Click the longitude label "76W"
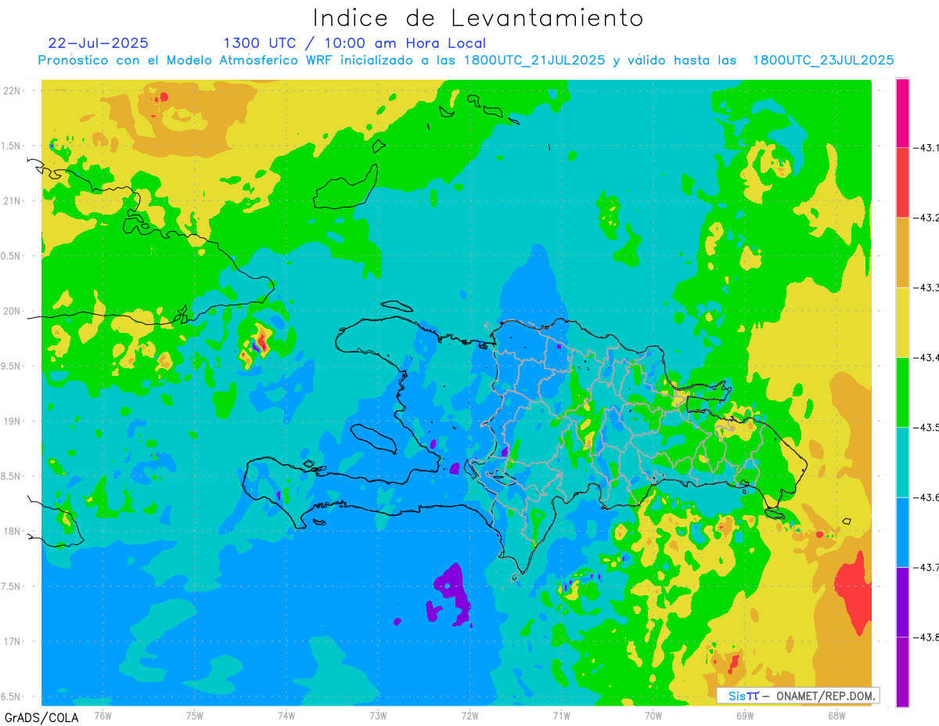Viewport: 939px width, 726px height. 103,715
